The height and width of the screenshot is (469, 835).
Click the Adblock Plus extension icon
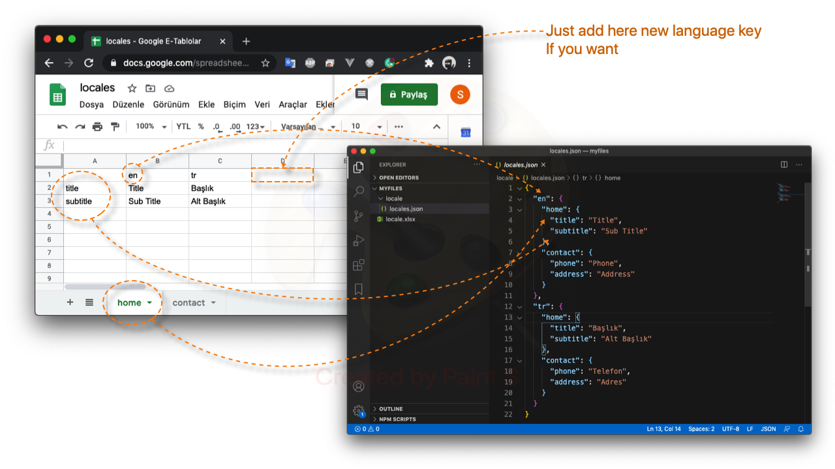point(311,63)
